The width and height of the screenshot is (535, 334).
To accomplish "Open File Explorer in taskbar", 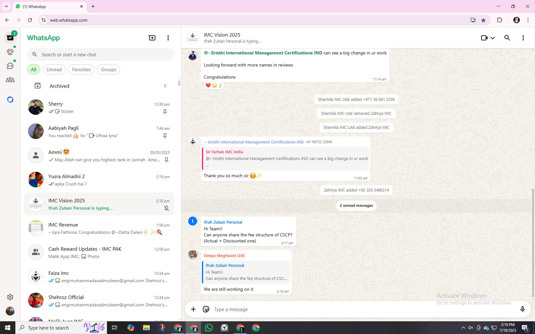I will (x=146, y=328).
